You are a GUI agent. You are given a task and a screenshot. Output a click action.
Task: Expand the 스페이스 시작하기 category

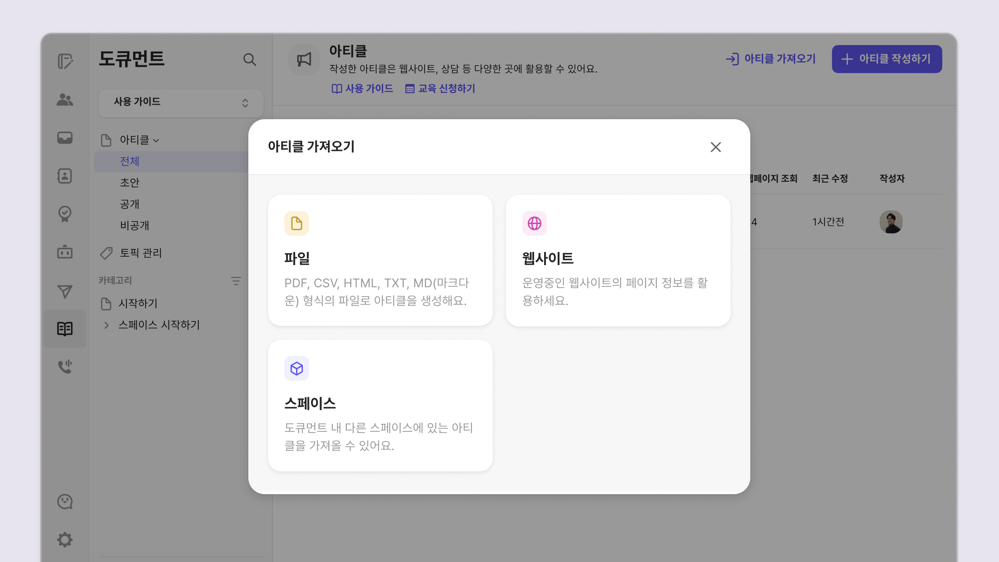tap(106, 325)
